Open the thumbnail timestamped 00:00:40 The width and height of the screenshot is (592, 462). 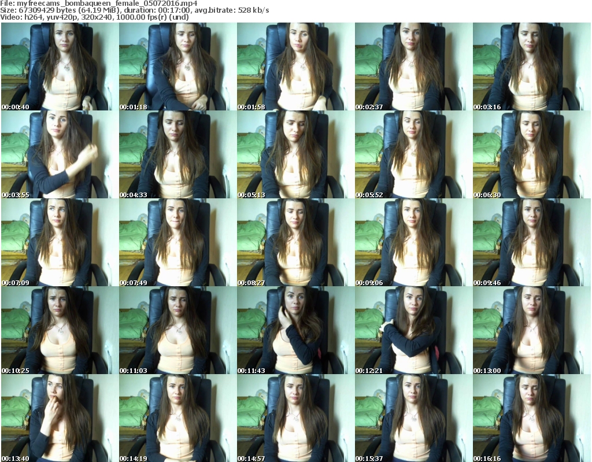(x=60, y=66)
